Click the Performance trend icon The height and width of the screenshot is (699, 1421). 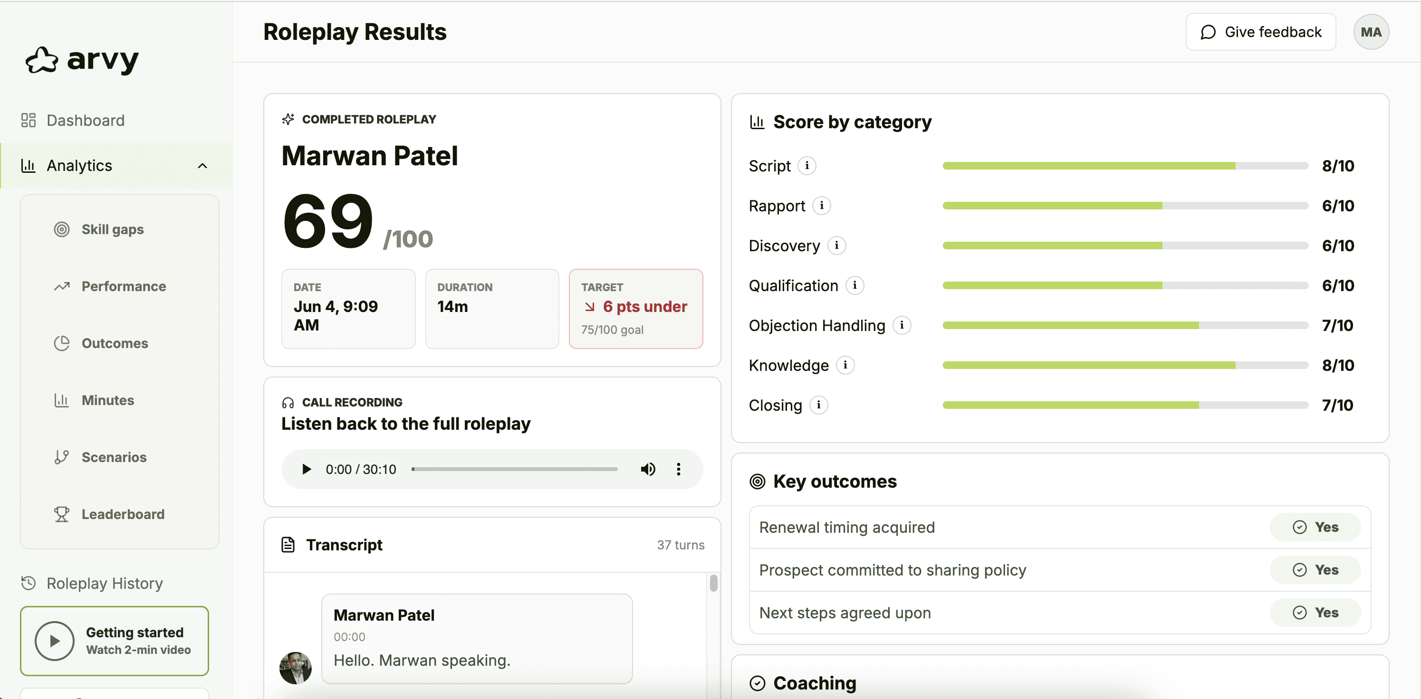62,286
